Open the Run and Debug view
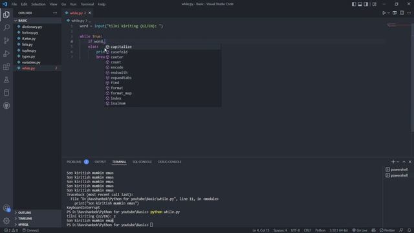This screenshot has height=233, width=414. [x=6, y=54]
